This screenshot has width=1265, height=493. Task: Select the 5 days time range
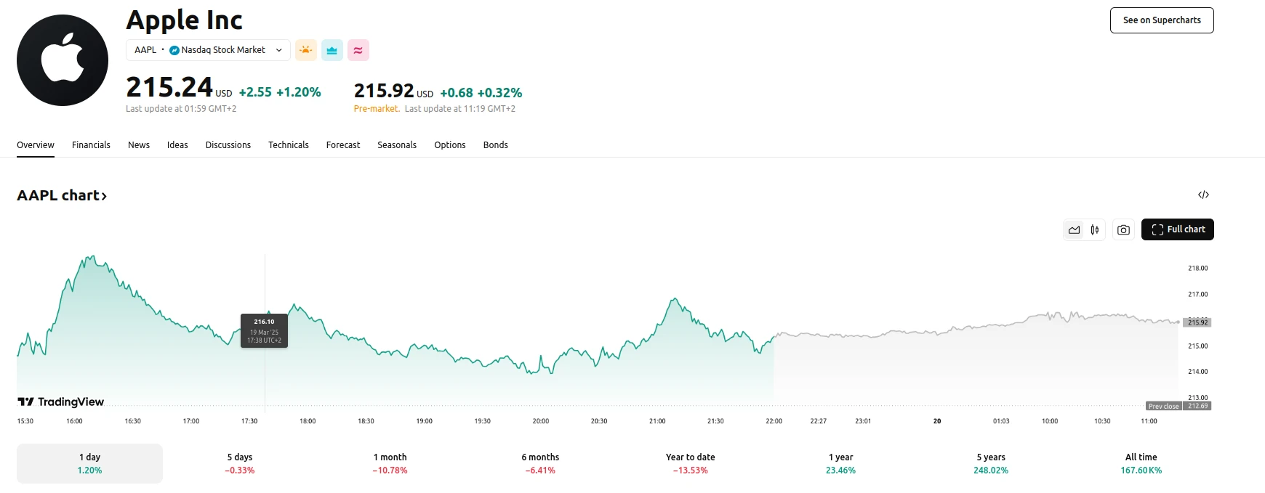240,463
